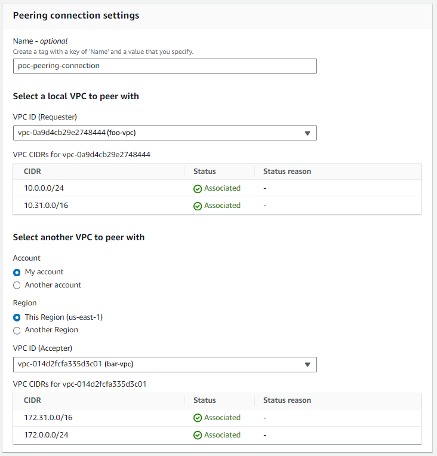Screen dimensions: 437x456
Task: Click the Associated check icon for 10.31.0.0/16
Action: pos(198,206)
